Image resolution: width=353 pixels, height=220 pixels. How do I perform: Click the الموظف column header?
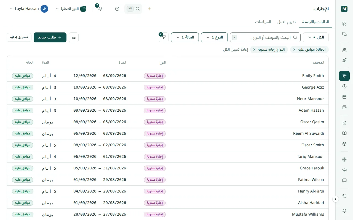click(319, 63)
